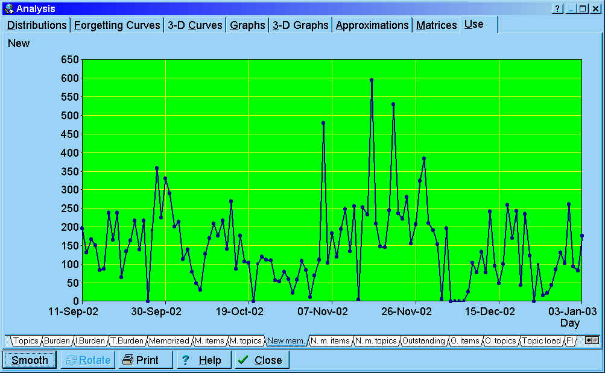Click the Print button with printer icon
This screenshot has width=605, height=373.
[x=145, y=360]
